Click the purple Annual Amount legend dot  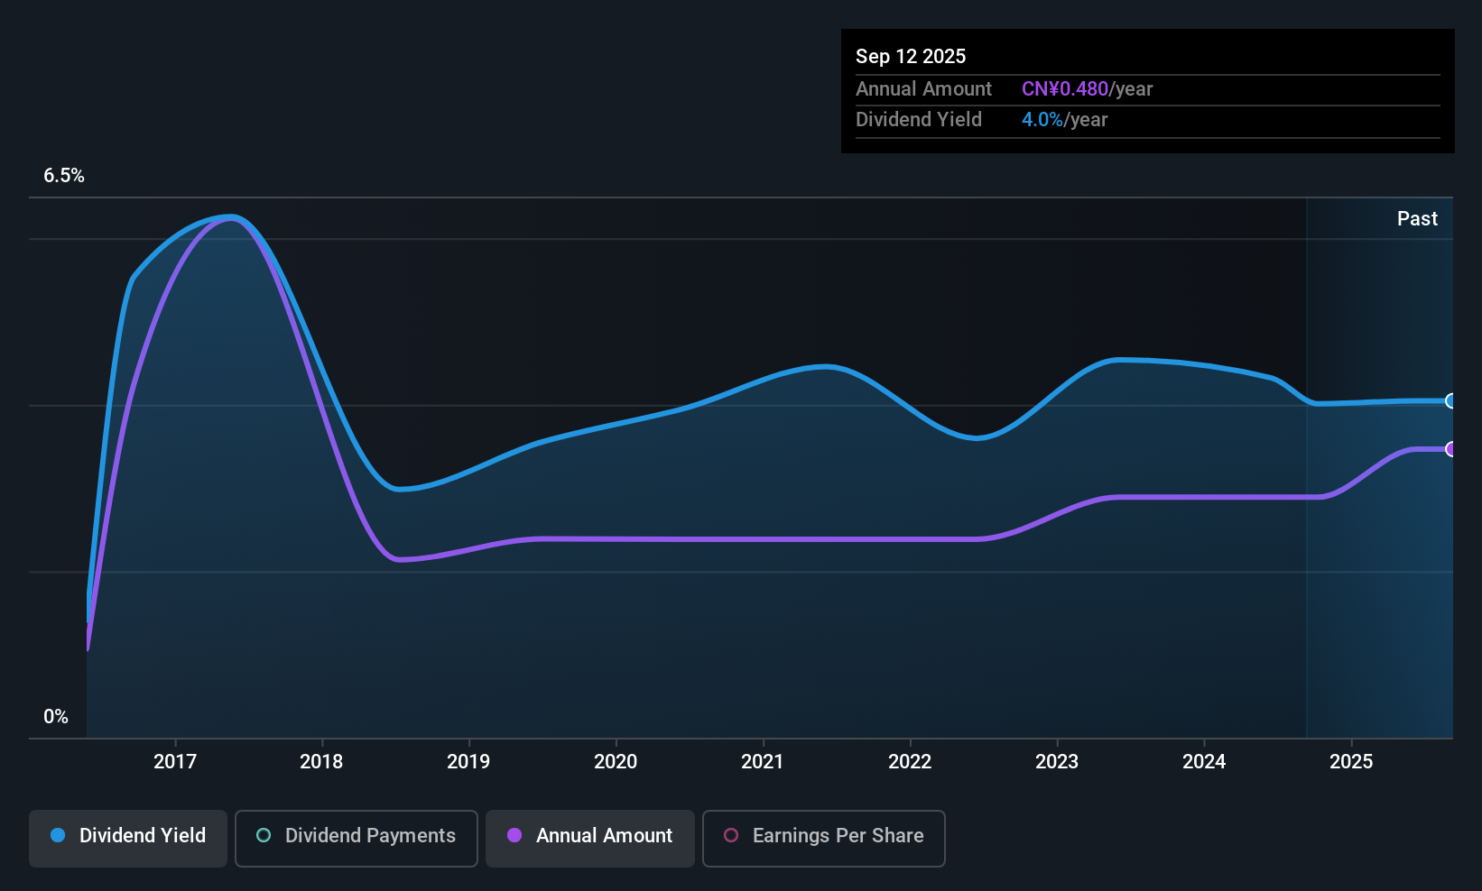coord(514,836)
